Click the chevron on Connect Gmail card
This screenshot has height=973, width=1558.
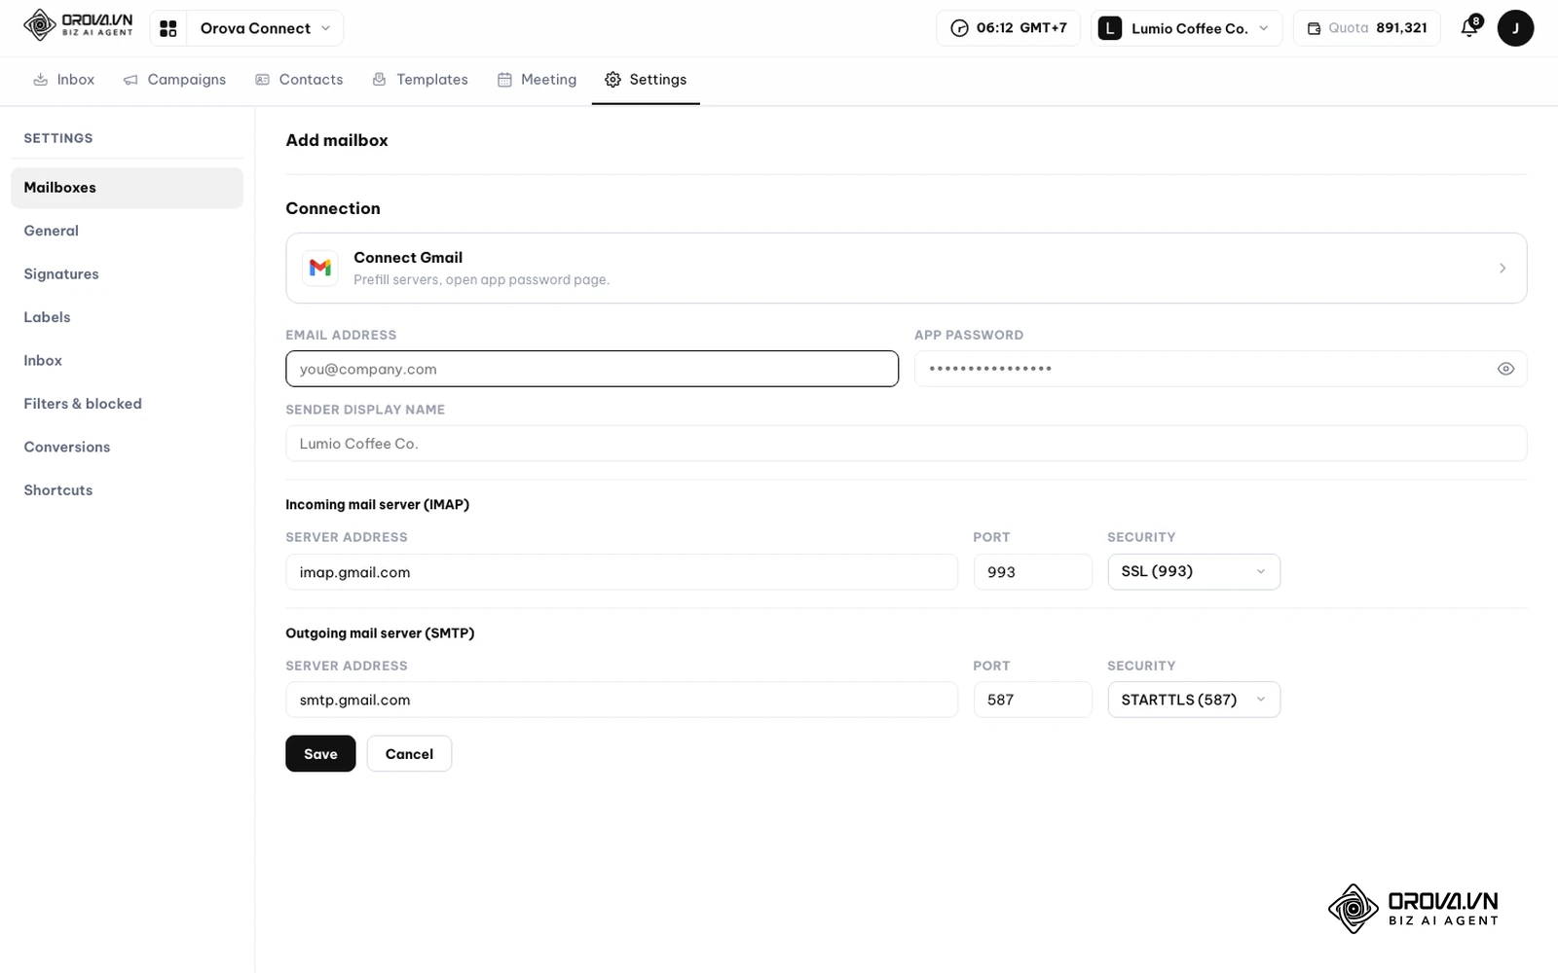[x=1502, y=268]
